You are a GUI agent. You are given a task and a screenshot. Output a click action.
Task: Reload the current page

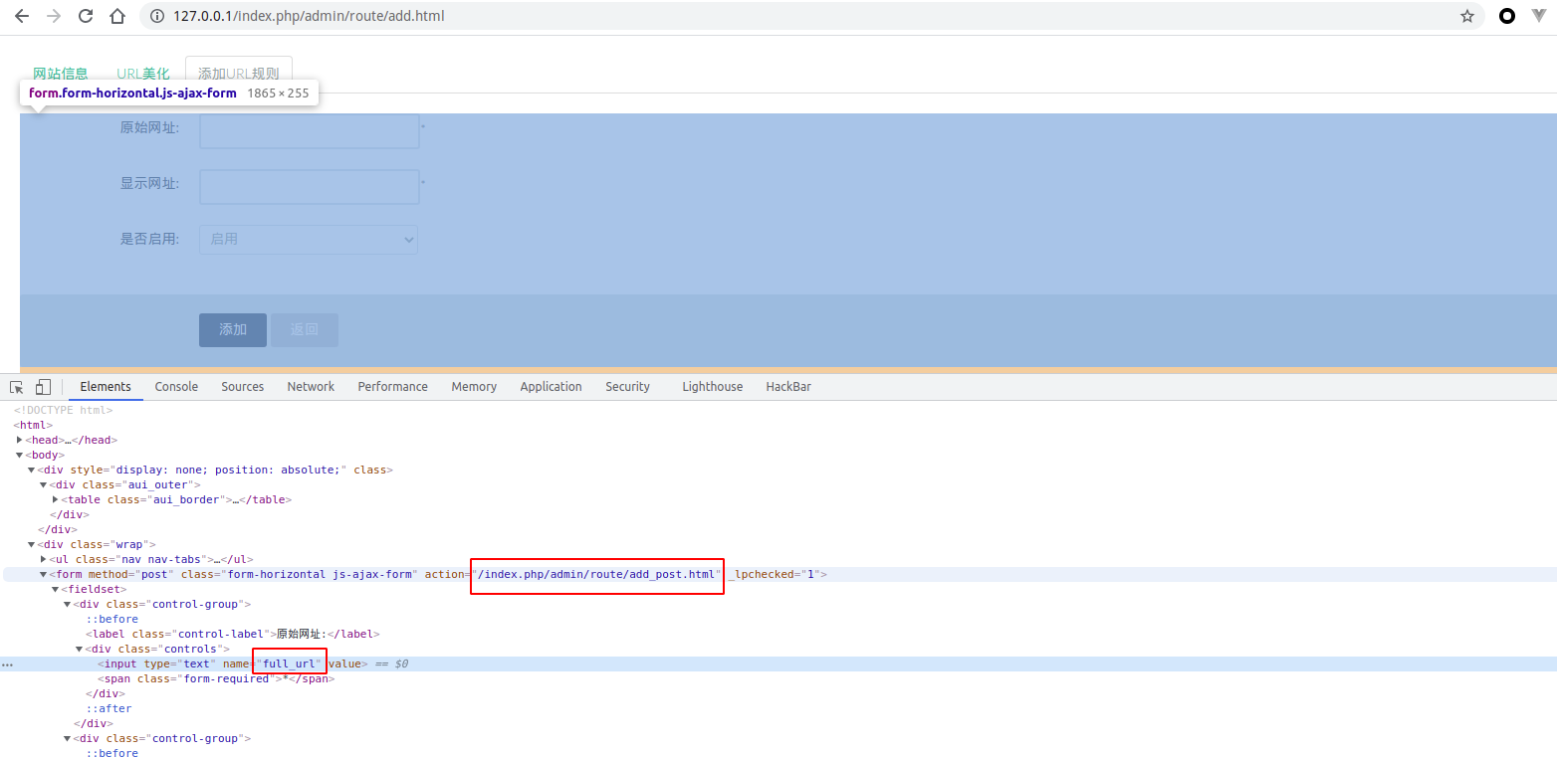(x=86, y=16)
